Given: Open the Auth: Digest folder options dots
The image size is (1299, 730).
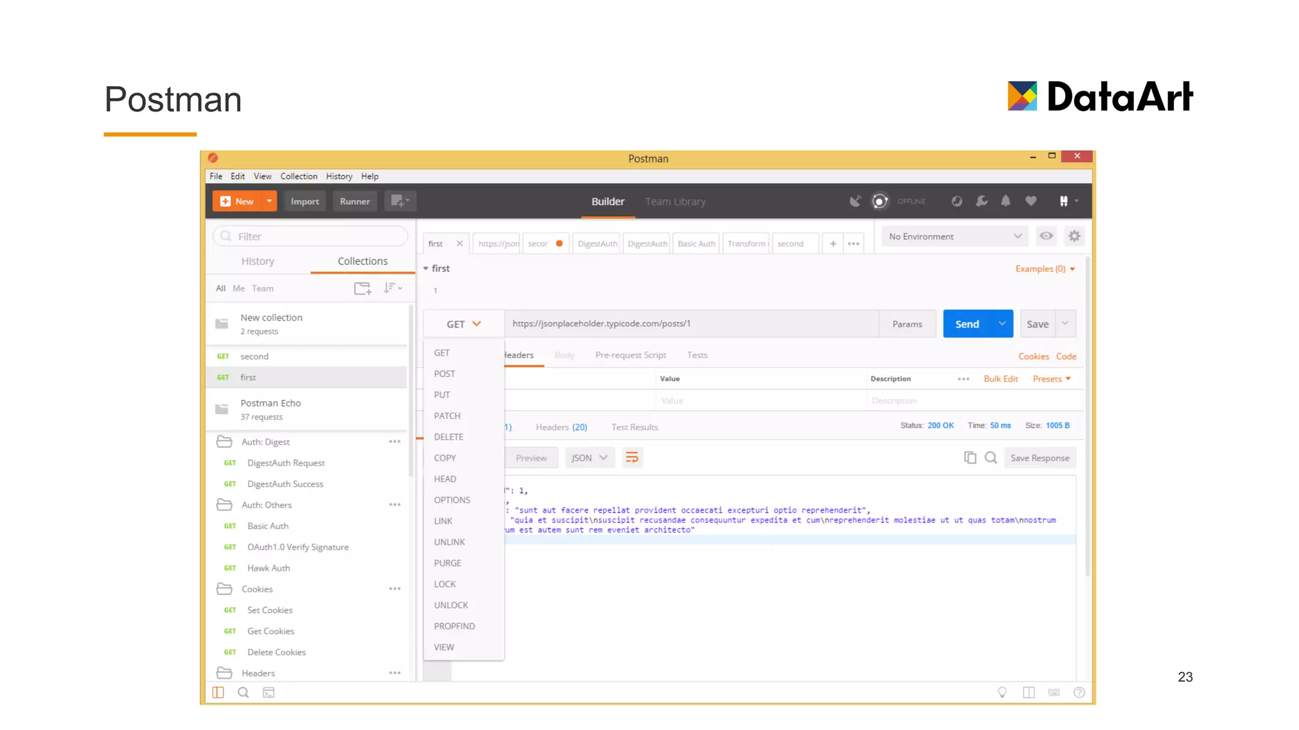Looking at the screenshot, I should (395, 442).
